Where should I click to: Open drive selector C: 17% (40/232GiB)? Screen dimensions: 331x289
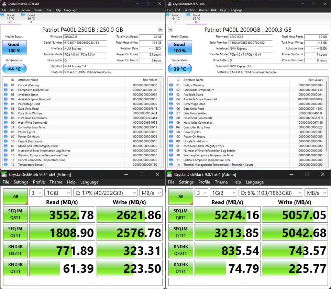click(105, 193)
